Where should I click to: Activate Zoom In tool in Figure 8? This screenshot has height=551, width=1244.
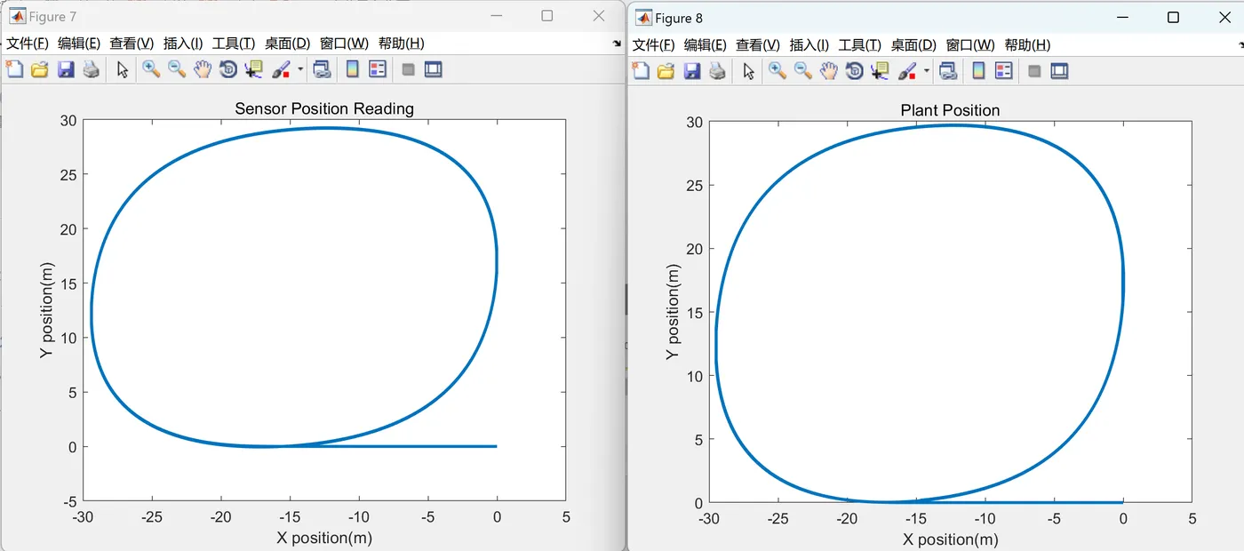click(x=777, y=71)
